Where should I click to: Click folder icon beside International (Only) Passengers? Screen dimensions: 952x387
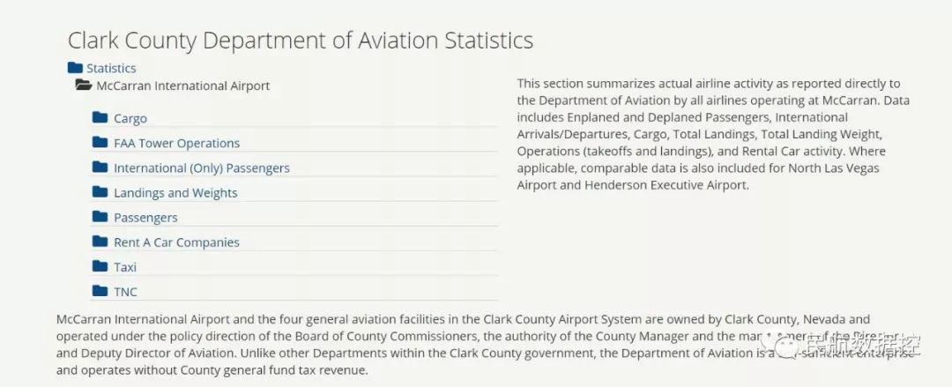(100, 167)
